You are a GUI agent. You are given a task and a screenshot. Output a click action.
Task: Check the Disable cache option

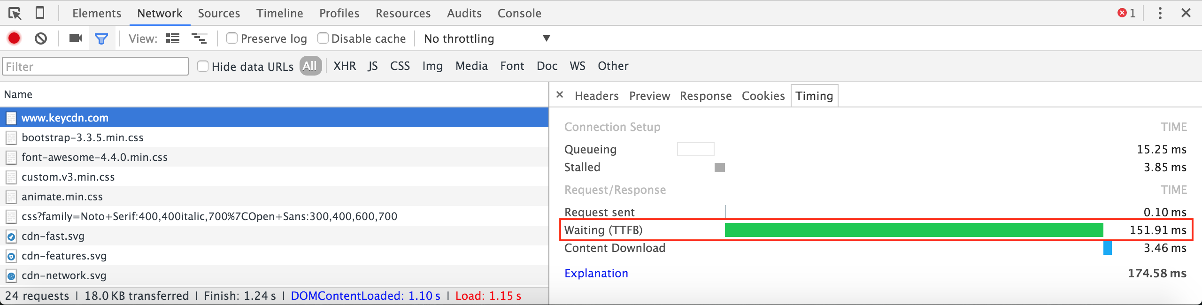point(323,38)
